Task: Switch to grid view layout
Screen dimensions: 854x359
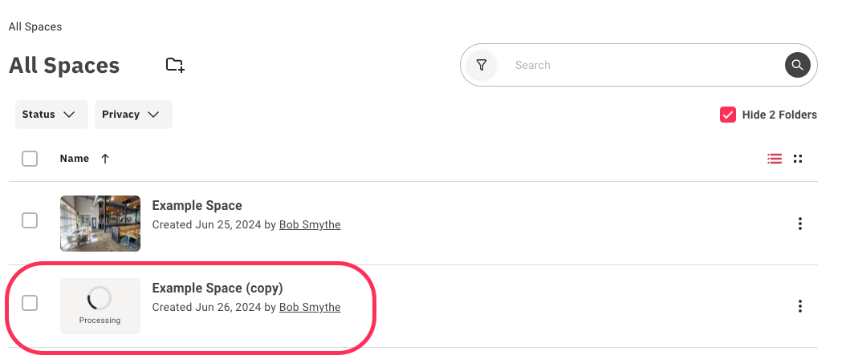Action: (x=798, y=159)
